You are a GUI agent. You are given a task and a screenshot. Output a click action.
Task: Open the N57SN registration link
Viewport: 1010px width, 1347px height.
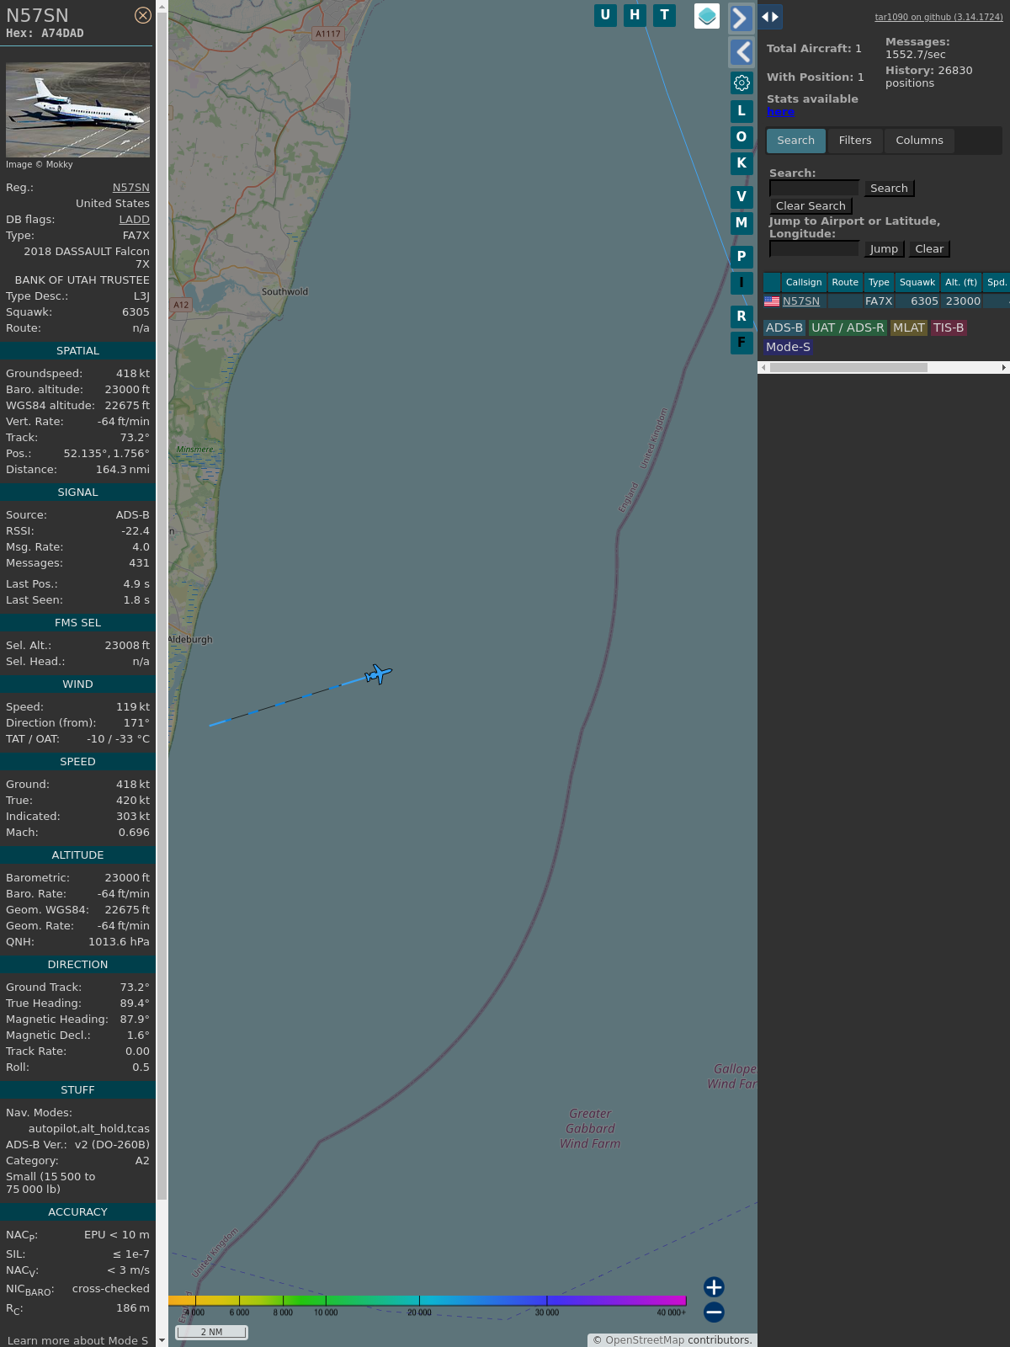pos(131,188)
